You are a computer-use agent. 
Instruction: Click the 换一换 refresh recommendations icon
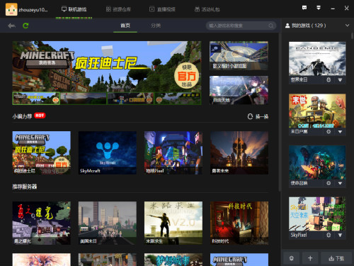(250, 116)
